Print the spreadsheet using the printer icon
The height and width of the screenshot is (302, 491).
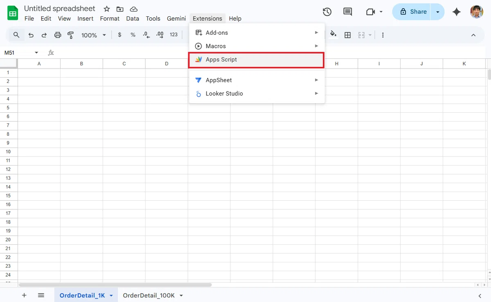tap(58, 35)
